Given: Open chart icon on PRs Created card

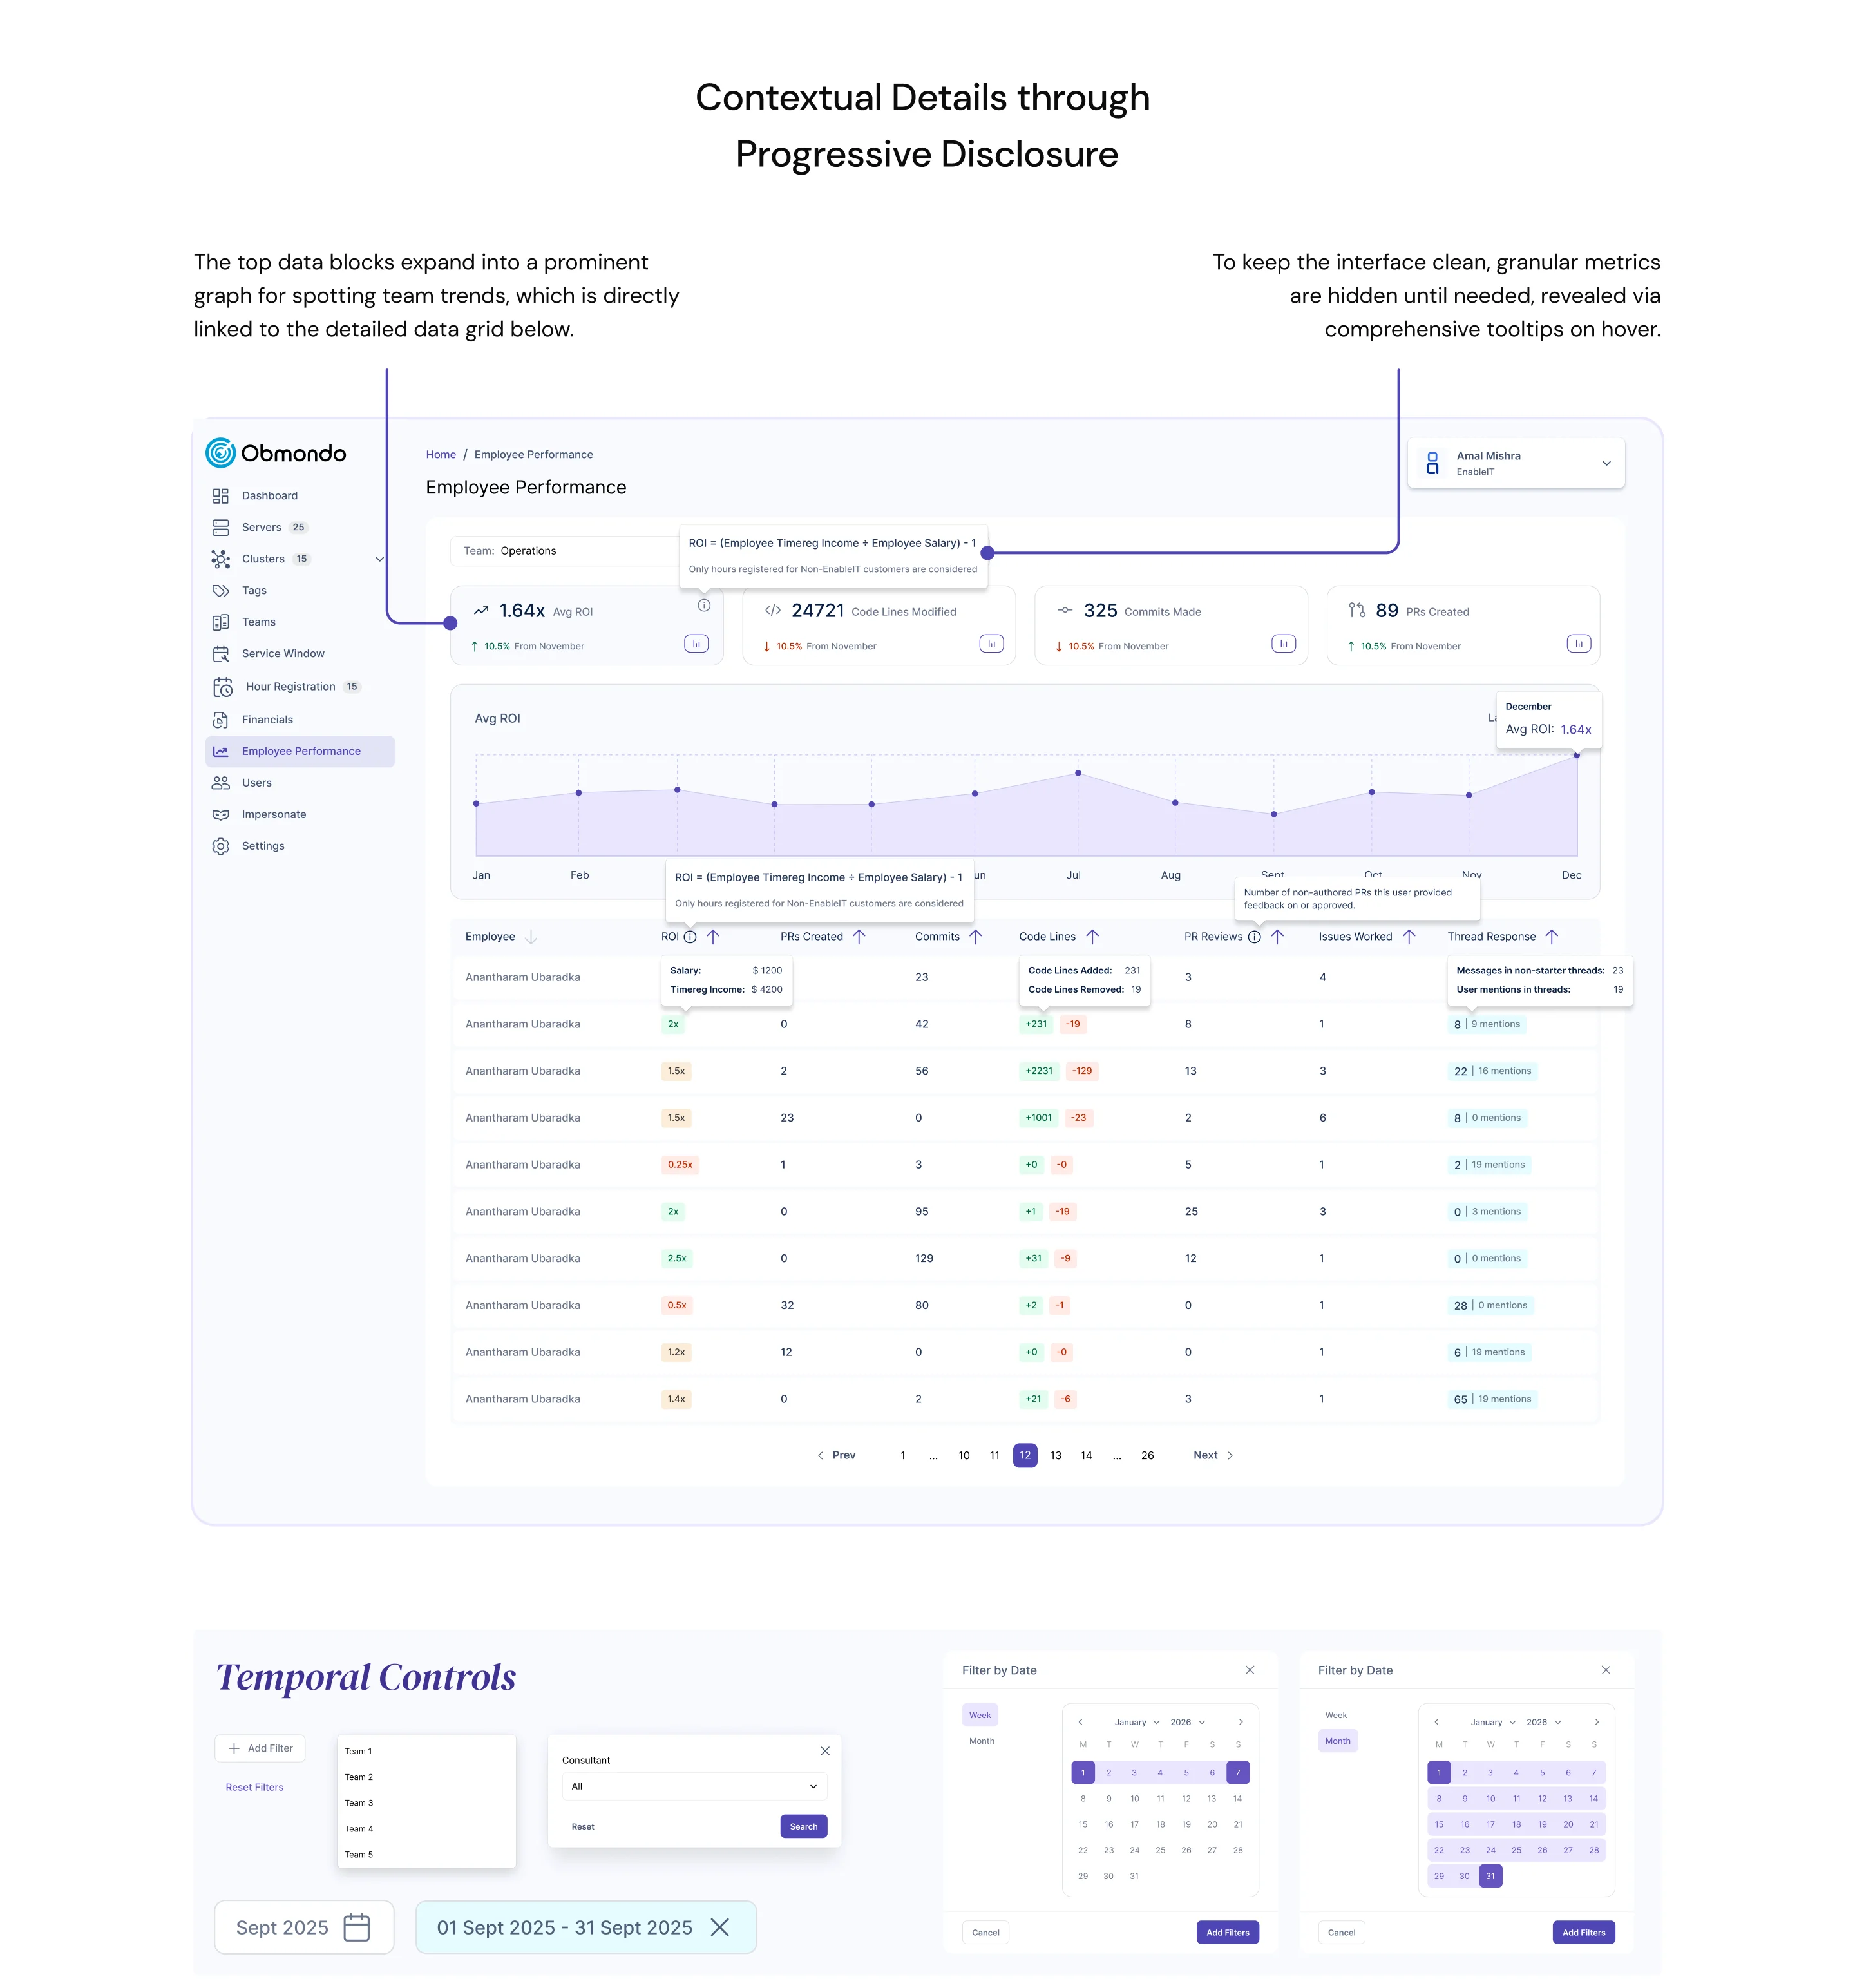Looking at the screenshot, I should (1578, 644).
